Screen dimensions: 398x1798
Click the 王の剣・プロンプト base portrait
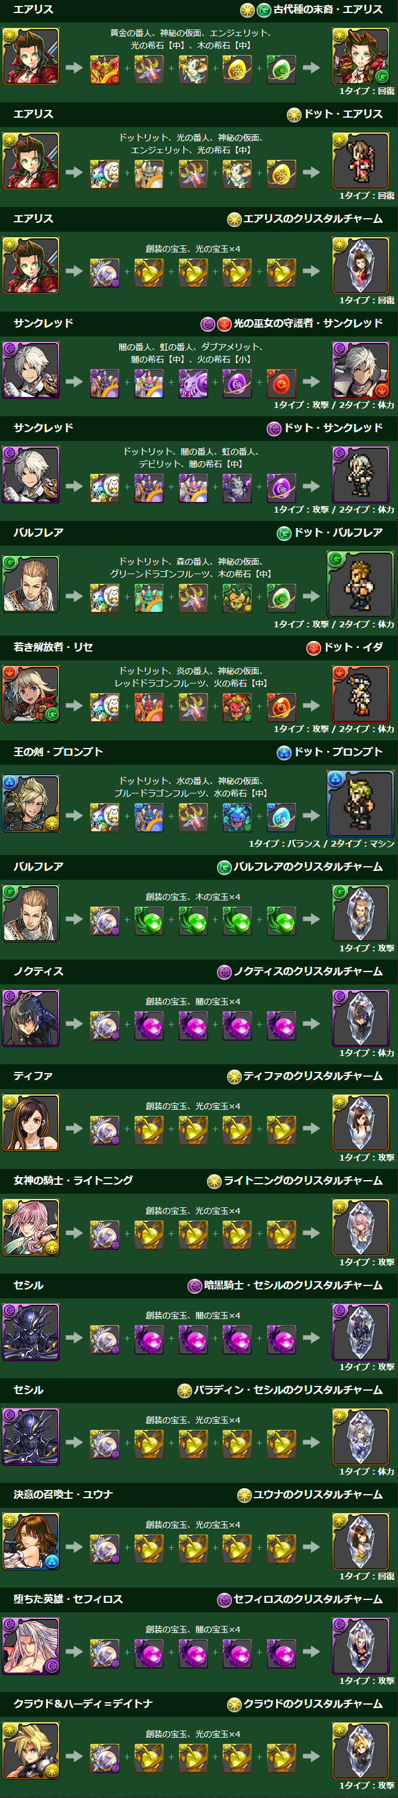(31, 804)
